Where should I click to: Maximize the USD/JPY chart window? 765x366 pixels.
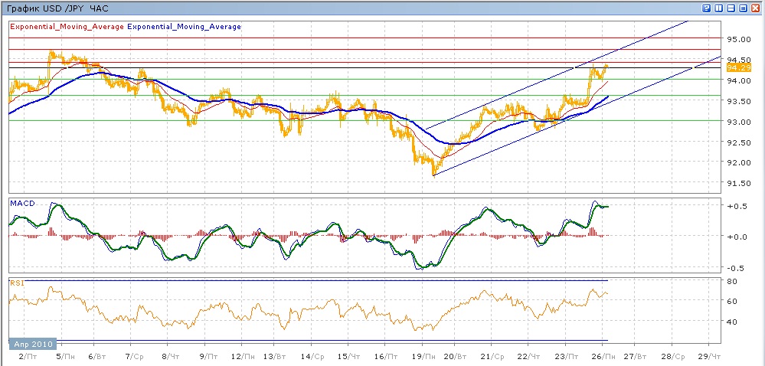(x=743, y=8)
